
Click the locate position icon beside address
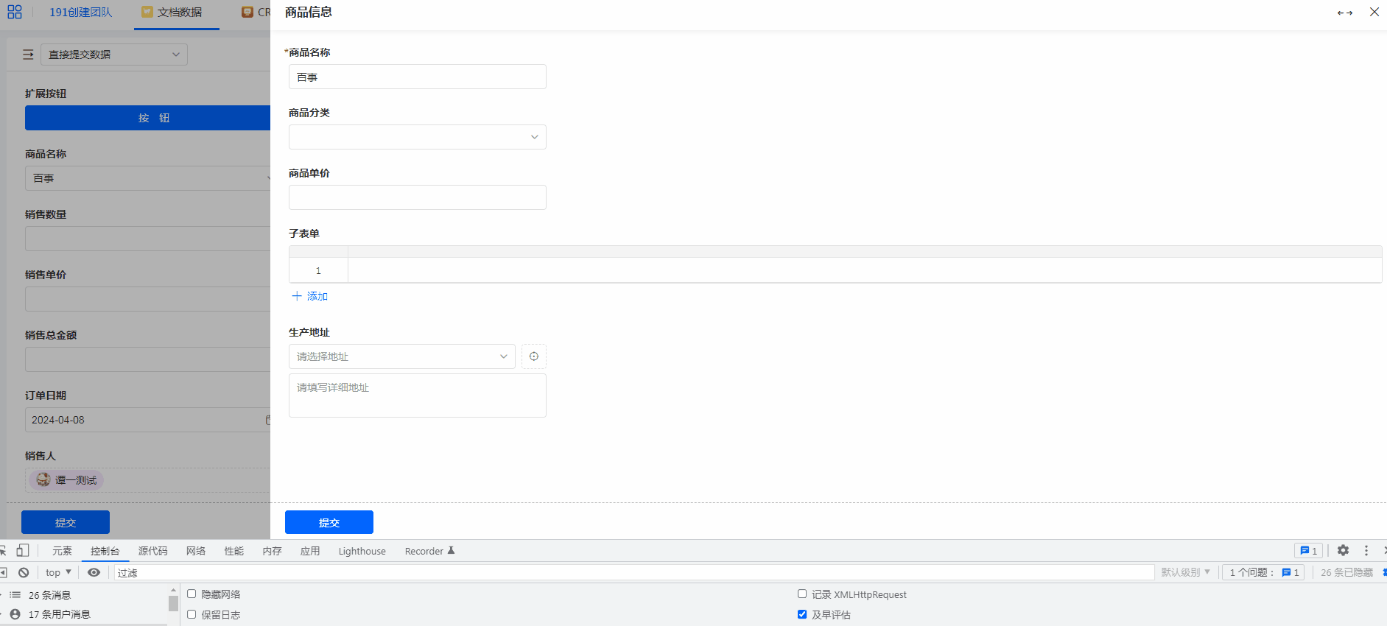click(534, 356)
